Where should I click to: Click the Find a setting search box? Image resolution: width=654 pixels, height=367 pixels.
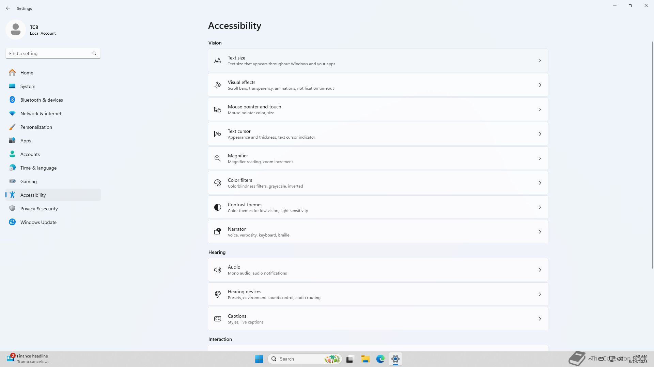point(49,53)
